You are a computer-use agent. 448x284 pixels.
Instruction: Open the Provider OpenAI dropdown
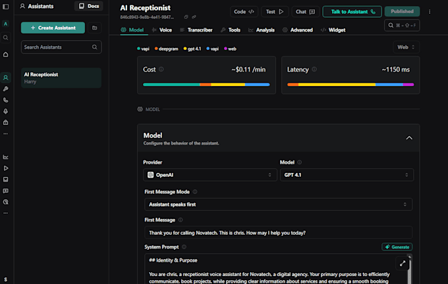pos(210,175)
